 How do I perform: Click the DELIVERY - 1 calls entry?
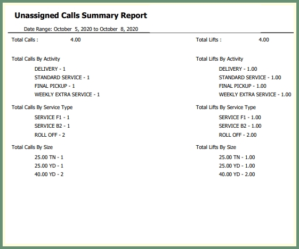50,69
